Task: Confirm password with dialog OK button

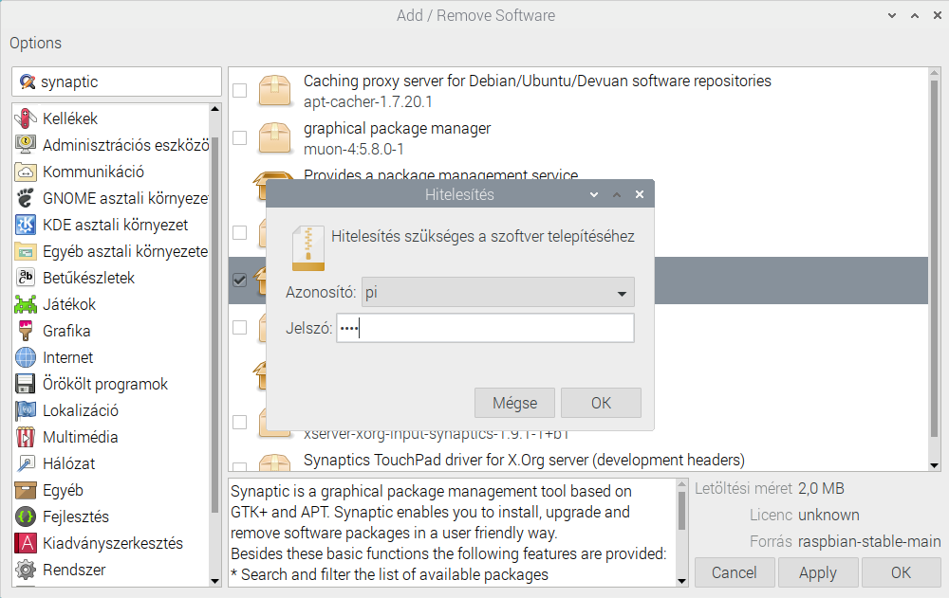Action: click(x=601, y=403)
